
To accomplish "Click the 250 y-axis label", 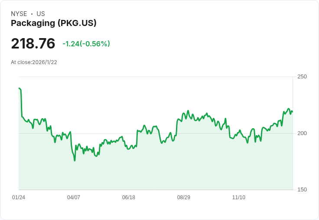I will click(302, 77).
